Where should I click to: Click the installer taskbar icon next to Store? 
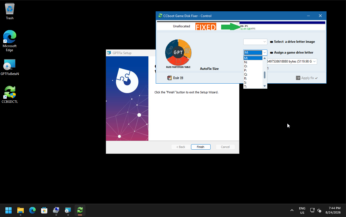(x=56, y=210)
